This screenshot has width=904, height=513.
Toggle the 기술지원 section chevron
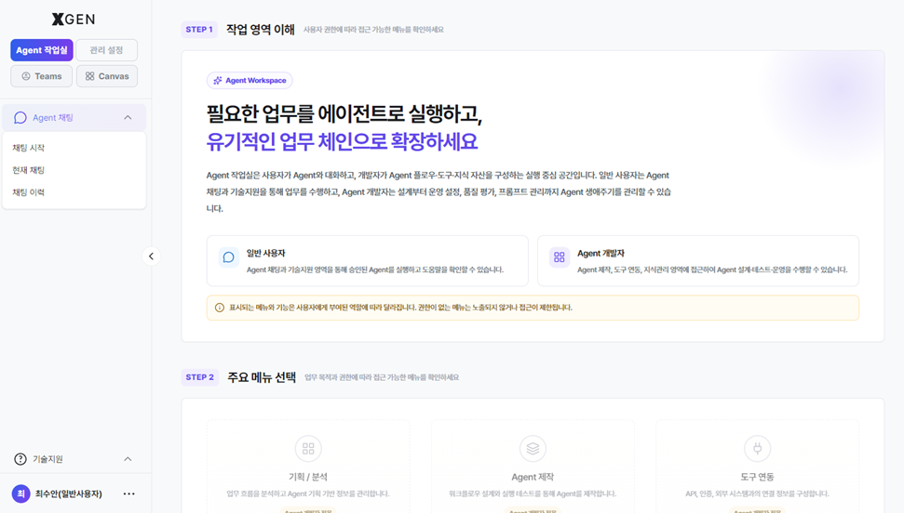pyautogui.click(x=128, y=459)
